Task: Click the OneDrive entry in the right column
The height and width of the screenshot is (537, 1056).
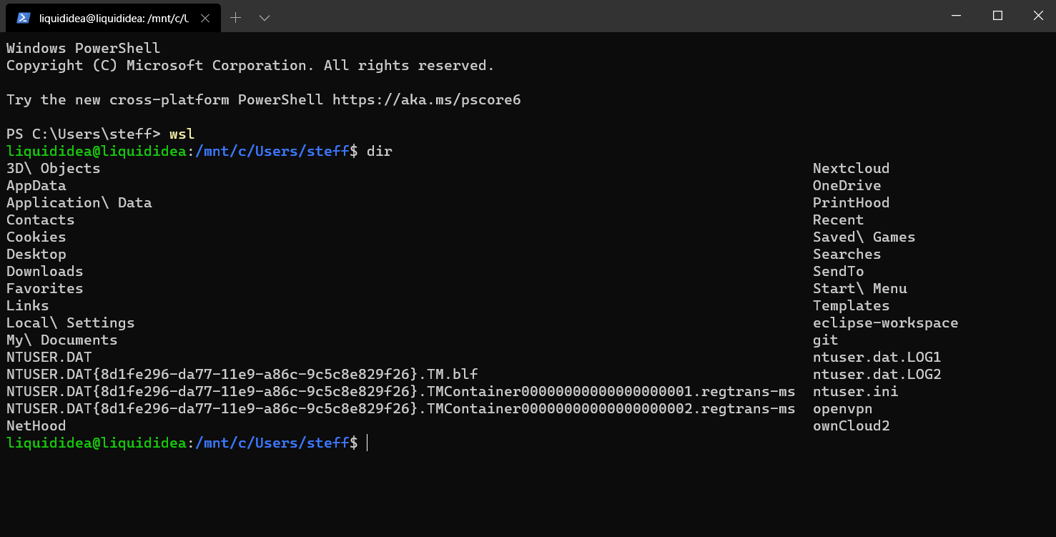Action: (x=847, y=185)
